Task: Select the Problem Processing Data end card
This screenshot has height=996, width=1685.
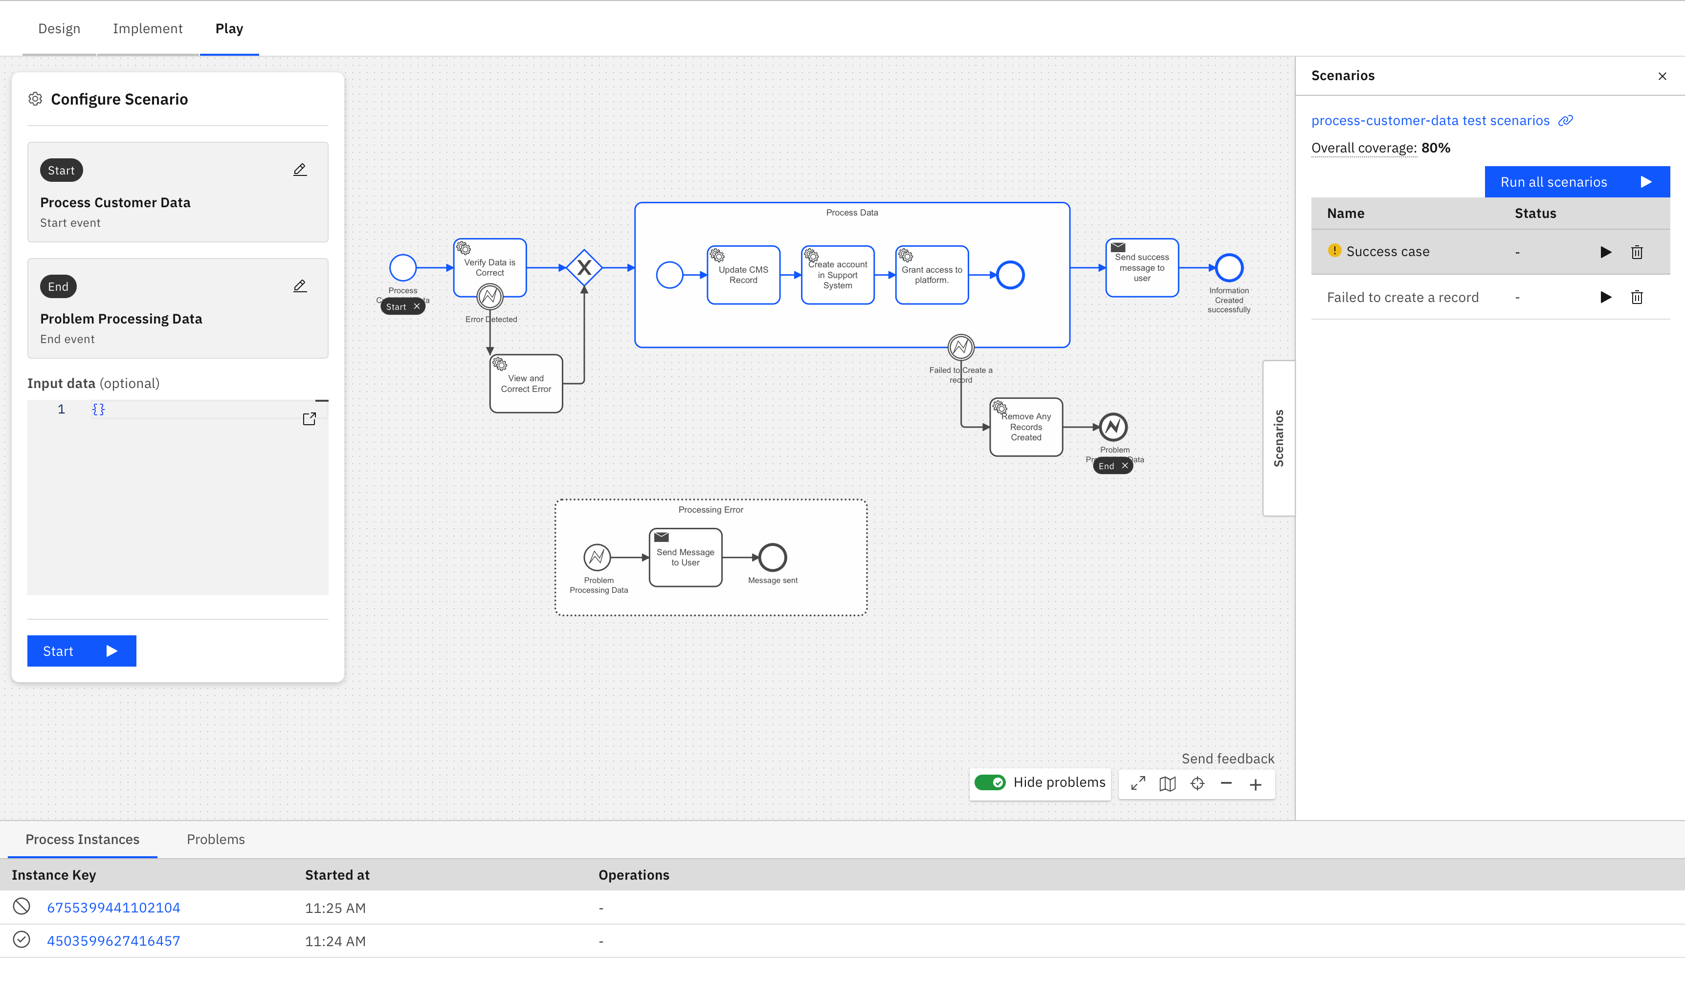Action: pos(178,308)
